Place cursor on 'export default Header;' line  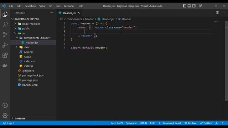tap(89, 48)
